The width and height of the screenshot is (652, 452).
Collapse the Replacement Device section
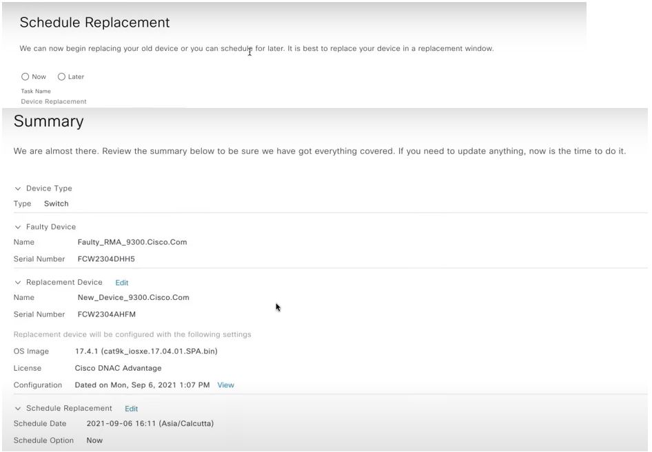(17, 282)
